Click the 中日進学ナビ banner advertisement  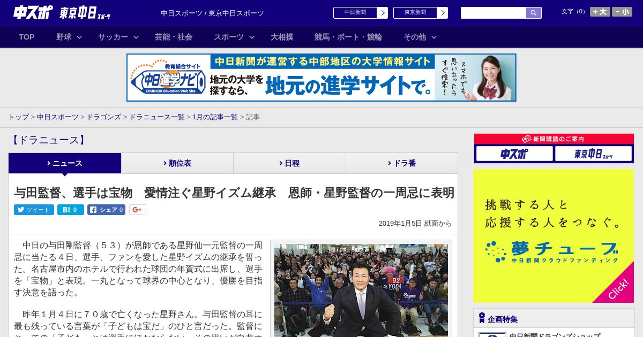click(x=322, y=78)
